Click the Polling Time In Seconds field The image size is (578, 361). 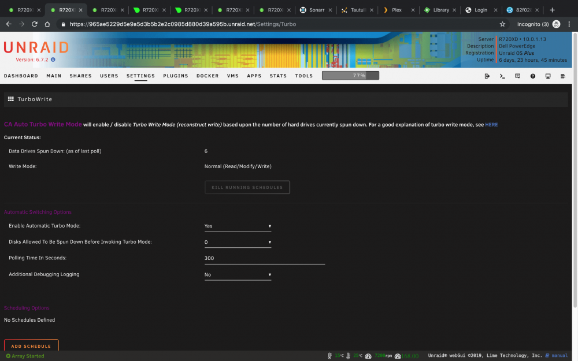pyautogui.click(x=265, y=258)
